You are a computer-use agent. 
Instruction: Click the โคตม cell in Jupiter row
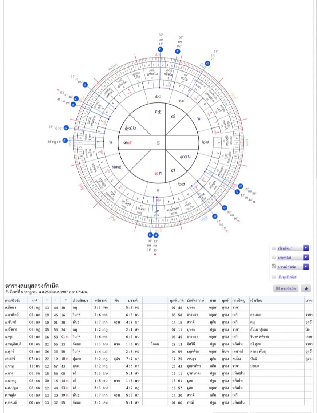pos(155,344)
